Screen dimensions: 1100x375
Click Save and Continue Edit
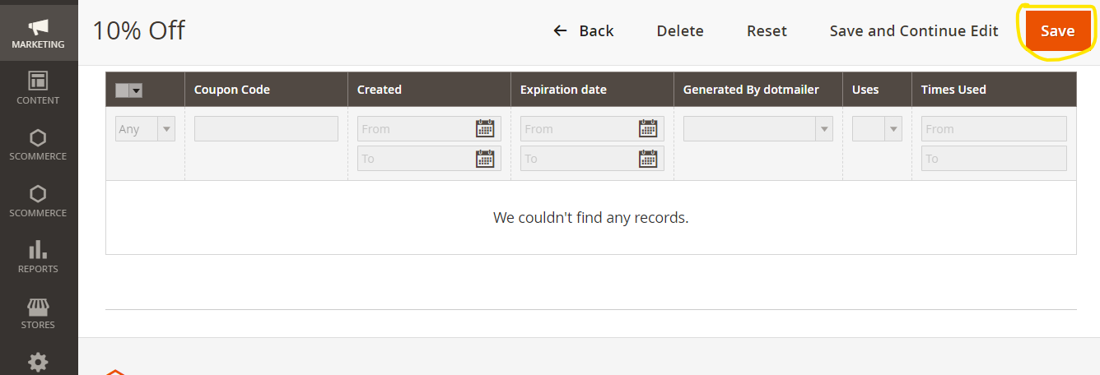click(914, 31)
